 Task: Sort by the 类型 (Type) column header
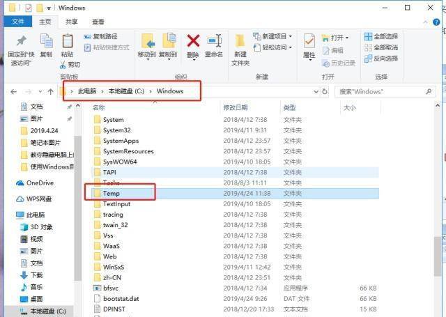pos(290,107)
